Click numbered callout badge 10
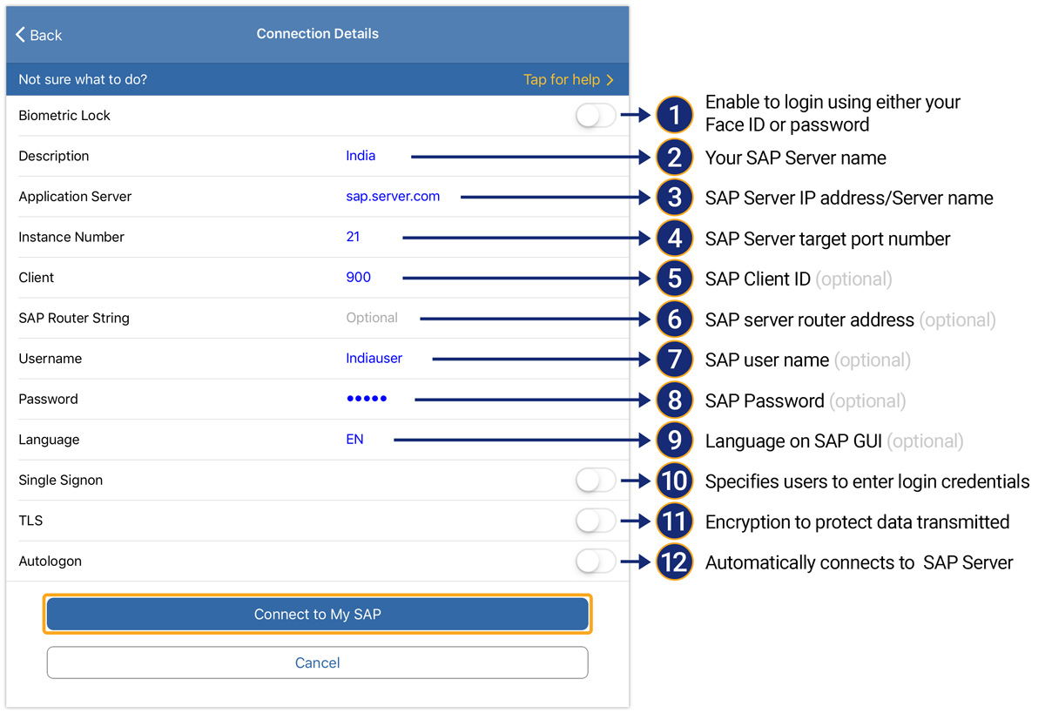 point(674,481)
